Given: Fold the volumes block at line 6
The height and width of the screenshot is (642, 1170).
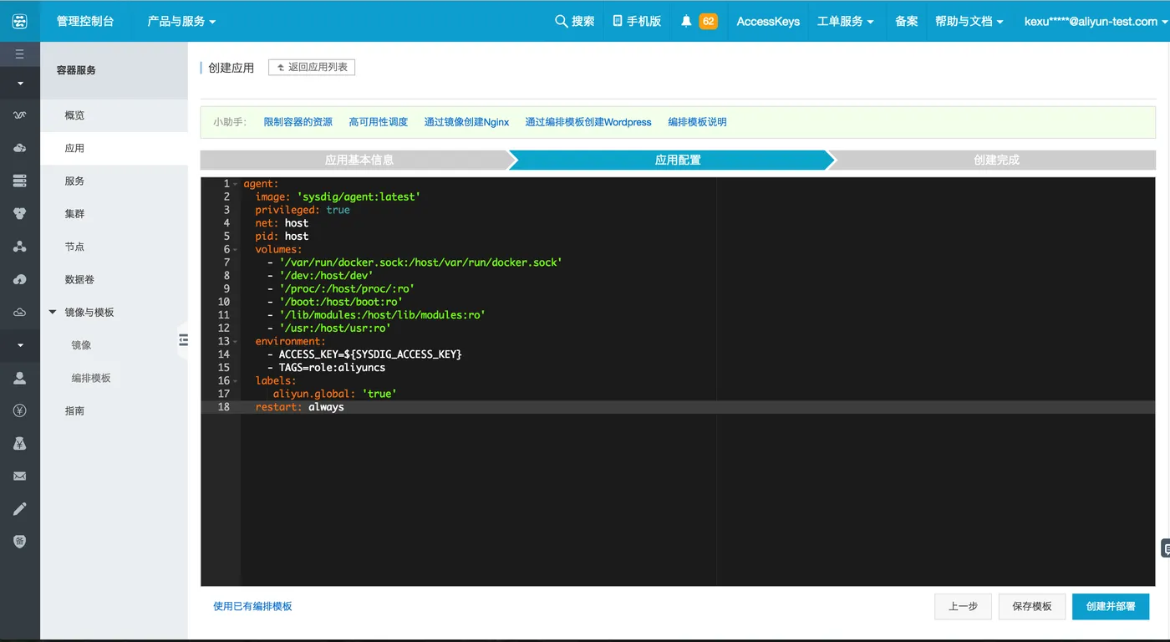Looking at the screenshot, I should tap(235, 249).
